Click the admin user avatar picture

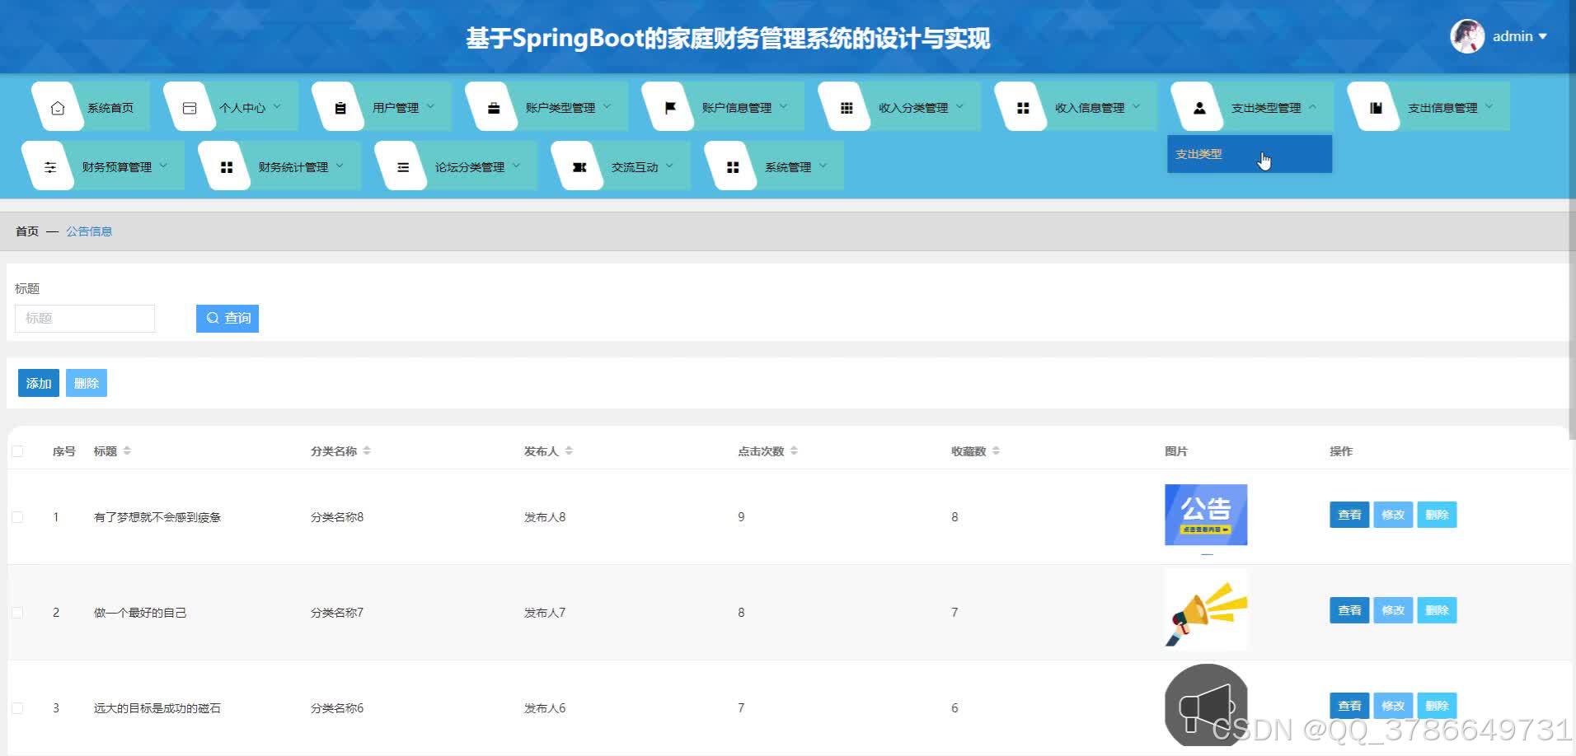(1466, 35)
